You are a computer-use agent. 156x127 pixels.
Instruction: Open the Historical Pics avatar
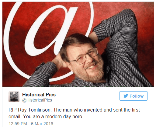point(14,97)
